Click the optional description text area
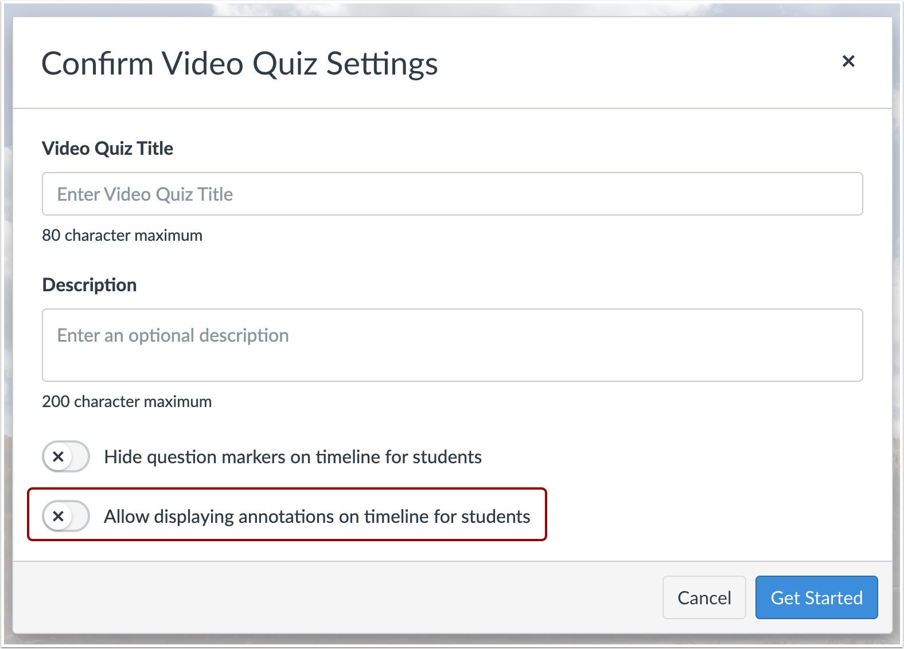The image size is (904, 649). pos(452,345)
